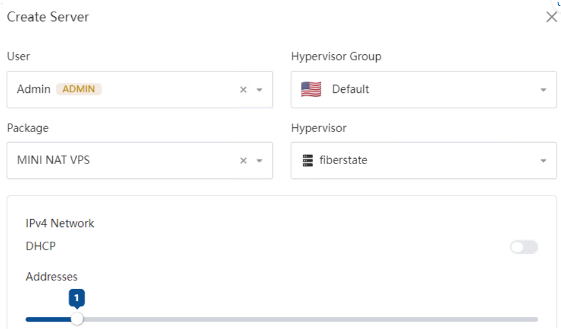Click the ADMIN role badge
The image size is (561, 329).
click(79, 89)
